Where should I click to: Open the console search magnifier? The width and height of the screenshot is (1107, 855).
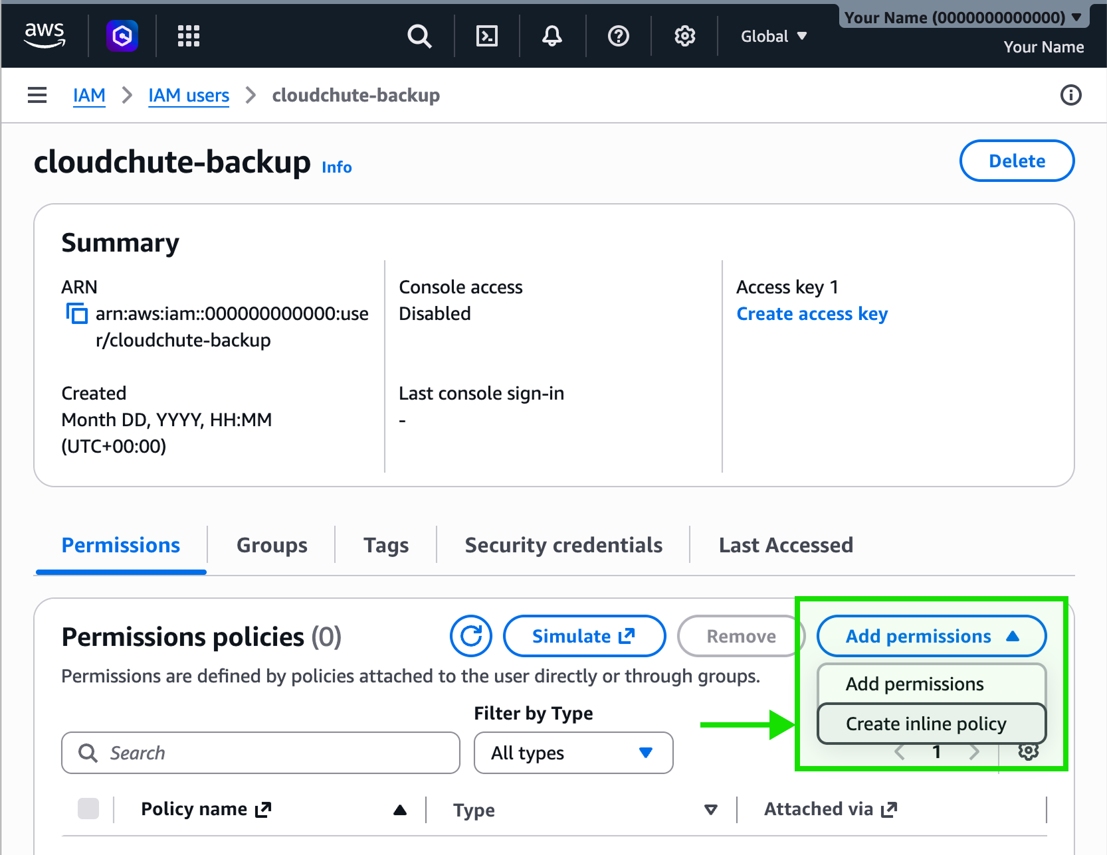coord(419,36)
